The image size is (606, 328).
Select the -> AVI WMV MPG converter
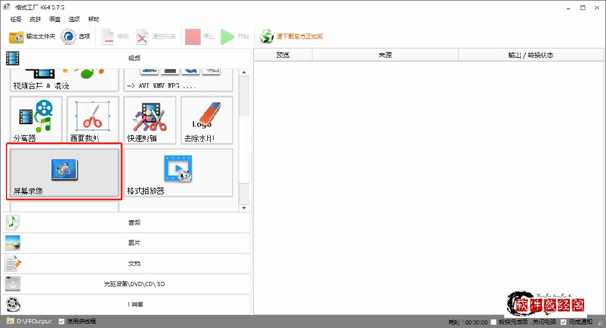[178, 80]
